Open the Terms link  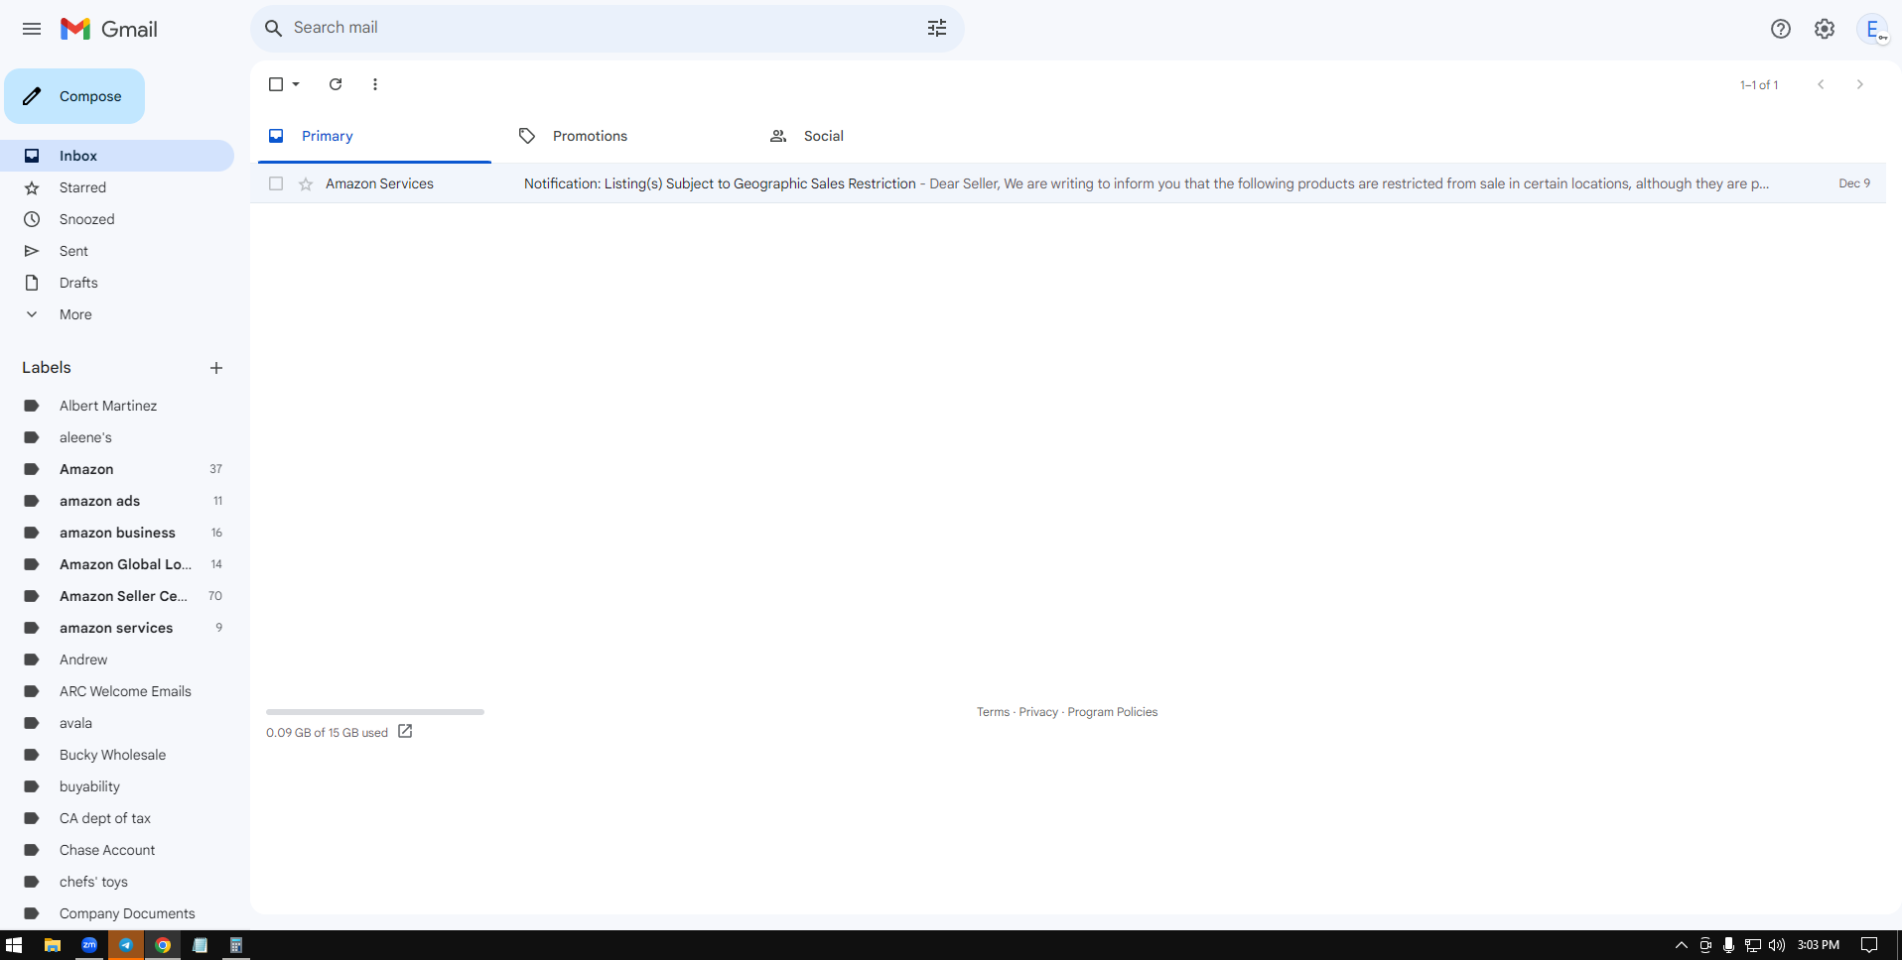(x=993, y=712)
